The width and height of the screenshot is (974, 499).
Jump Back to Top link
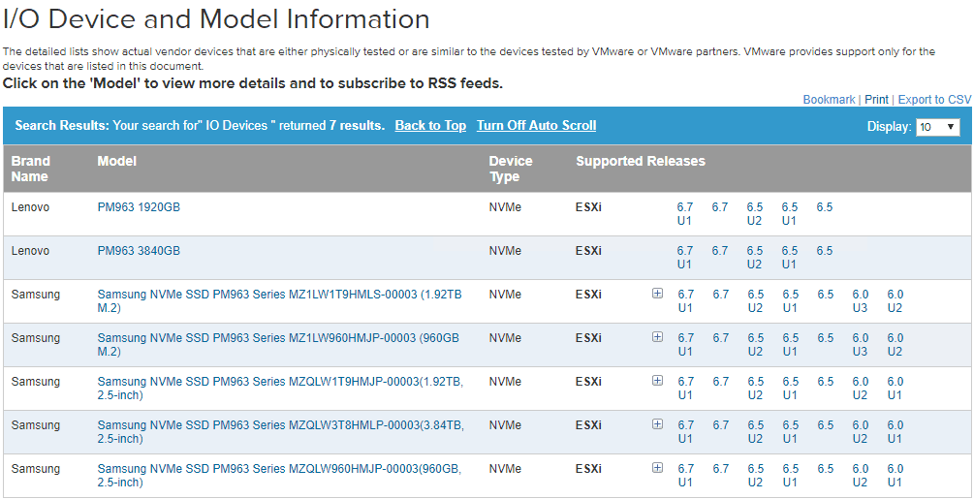430,126
